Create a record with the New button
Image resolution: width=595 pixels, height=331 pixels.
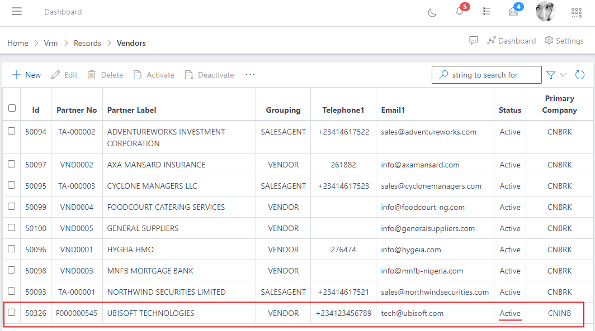coord(26,74)
